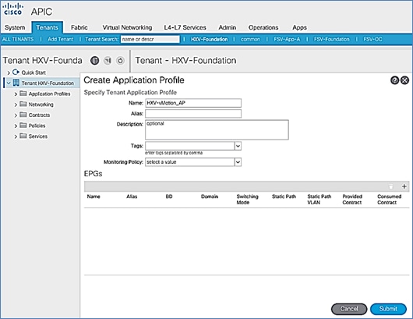This screenshot has width=413, height=319.
Task: Switch to the Fabric tab
Action: coord(79,27)
